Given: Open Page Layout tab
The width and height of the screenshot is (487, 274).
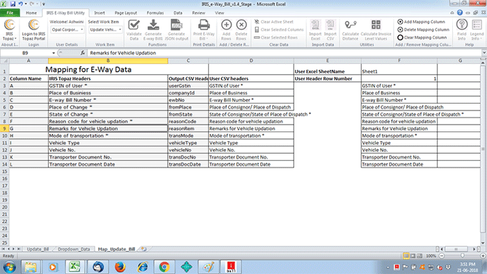Looking at the screenshot, I should point(126,13).
